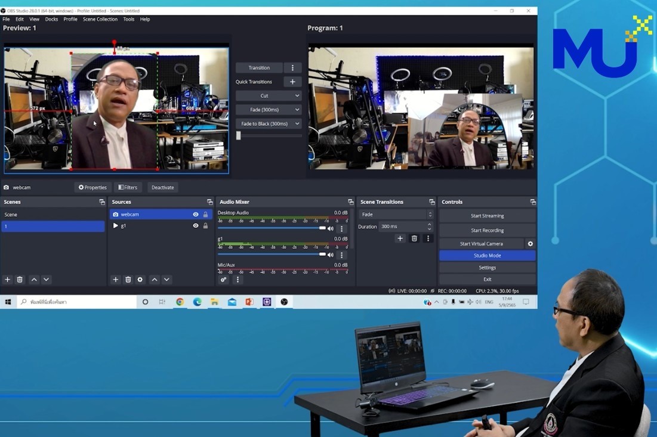Toggle visibility of the webcam source
The image size is (657, 437).
click(196, 214)
